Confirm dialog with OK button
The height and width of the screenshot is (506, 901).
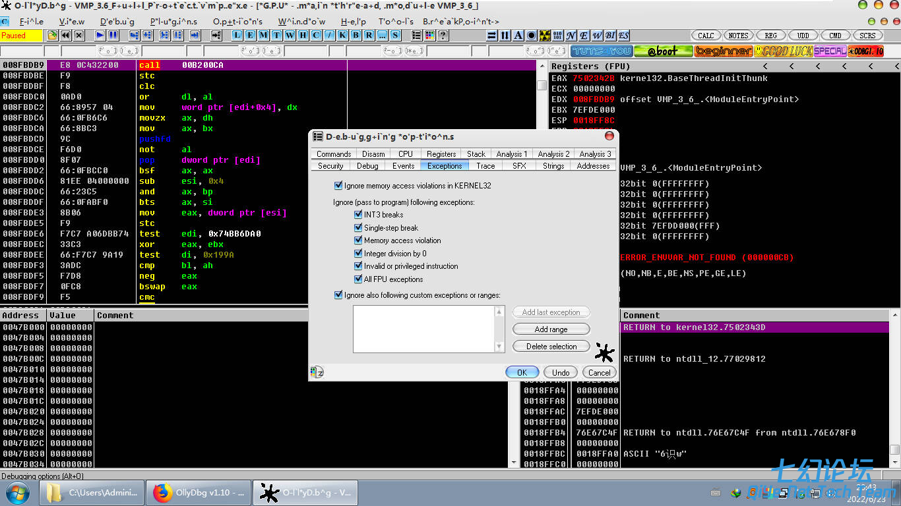[x=522, y=372]
